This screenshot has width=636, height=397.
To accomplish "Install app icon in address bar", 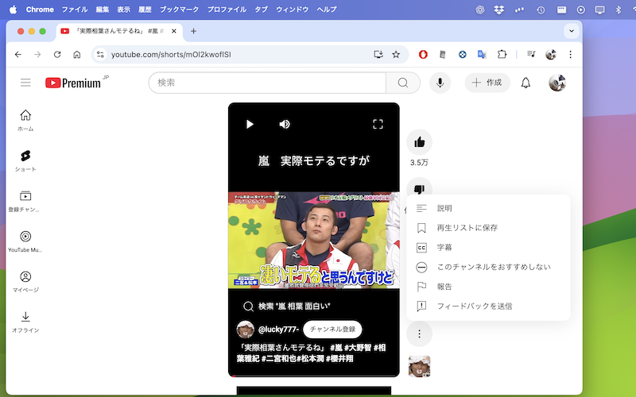I will (378, 54).
